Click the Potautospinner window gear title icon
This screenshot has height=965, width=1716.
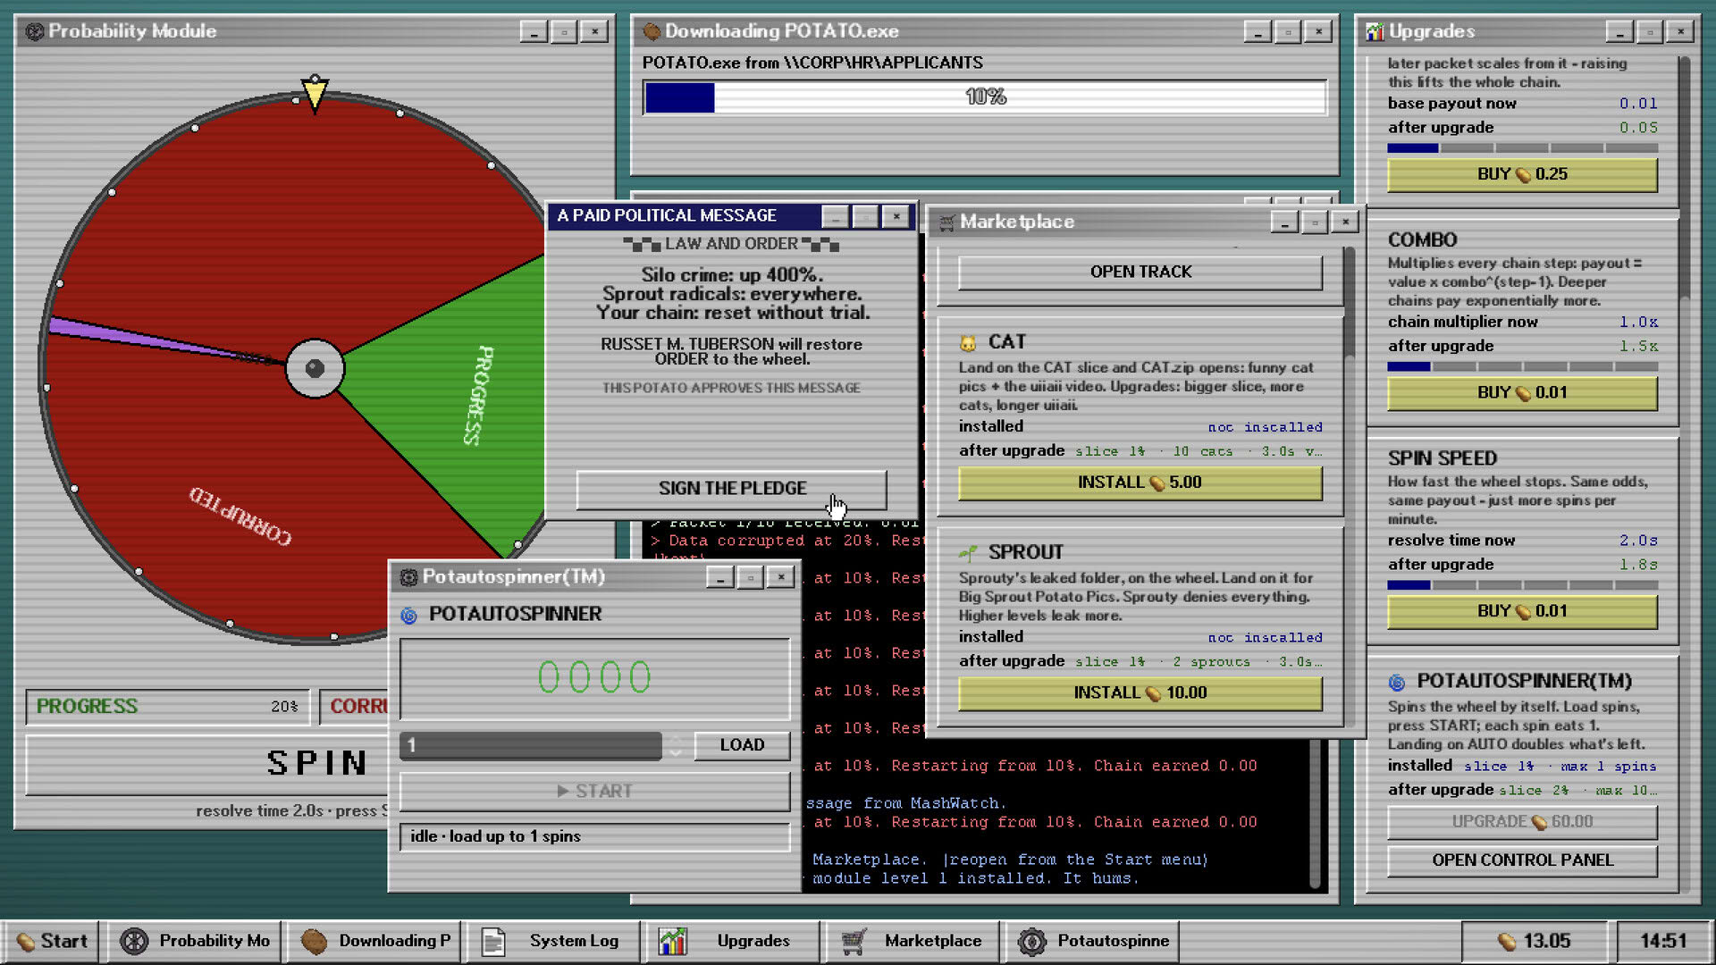pos(408,577)
